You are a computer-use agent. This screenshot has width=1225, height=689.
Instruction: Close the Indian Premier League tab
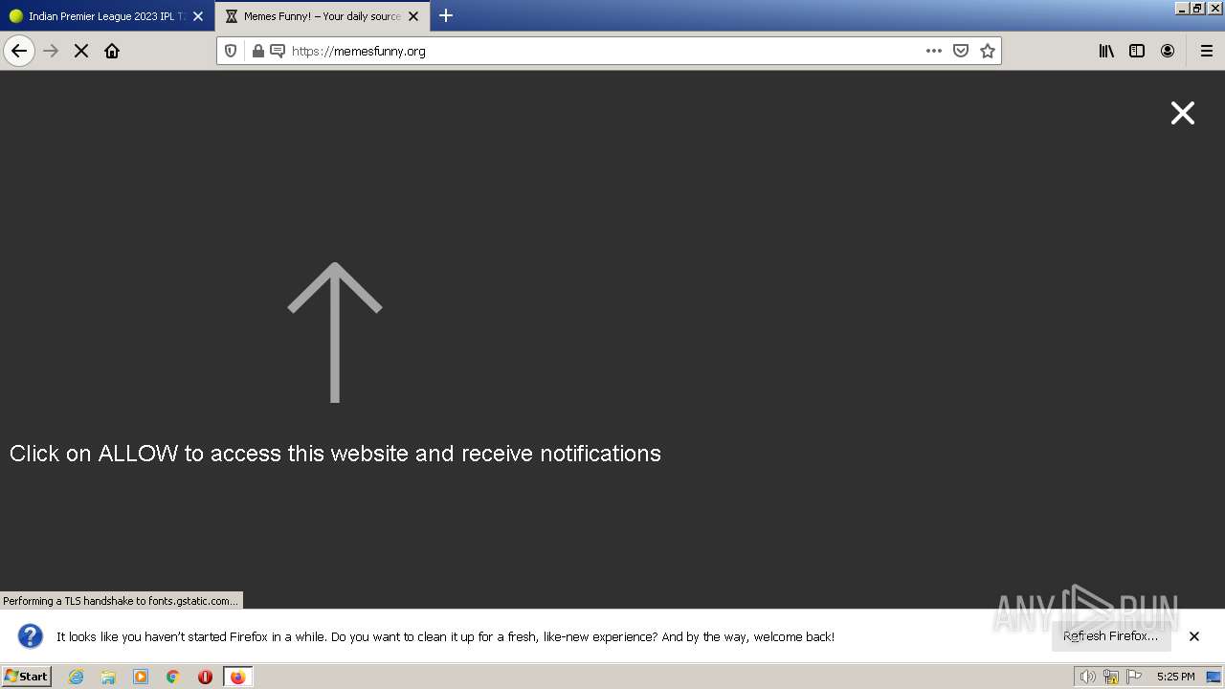pos(198,16)
